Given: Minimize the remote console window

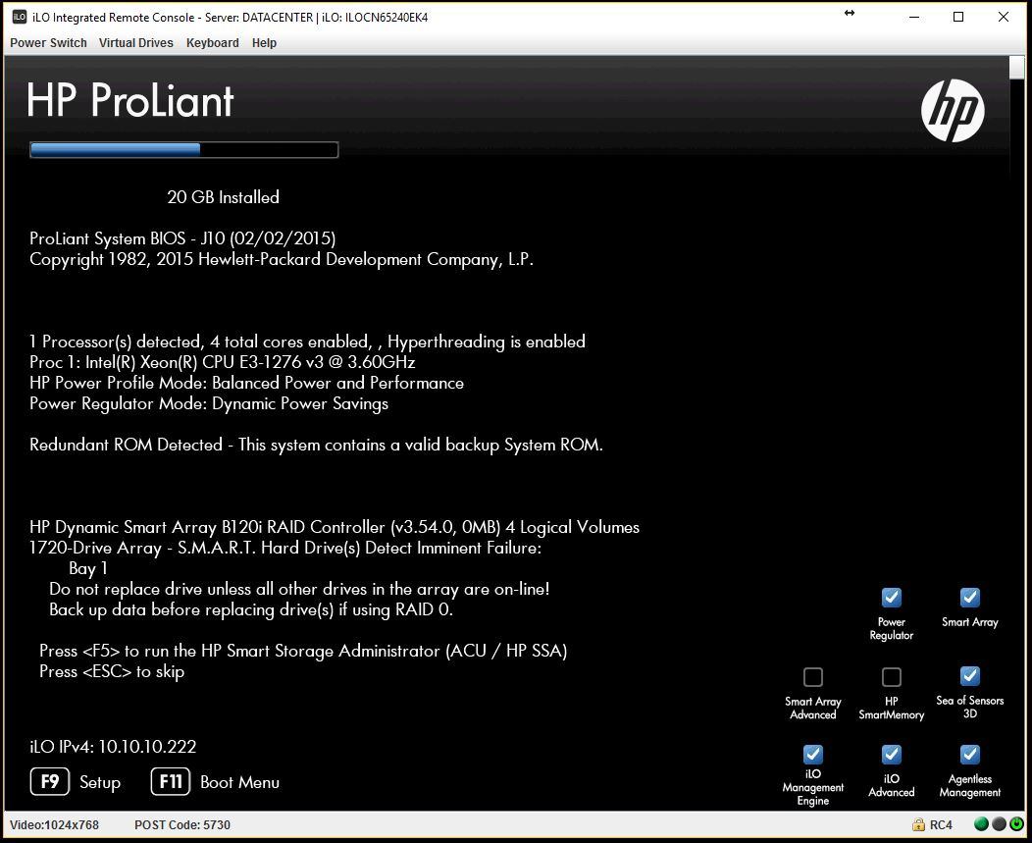Looking at the screenshot, I should 914,17.
